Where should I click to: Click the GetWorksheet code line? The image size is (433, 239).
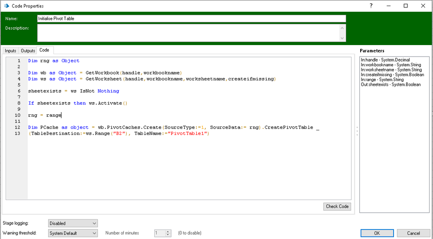[152, 79]
